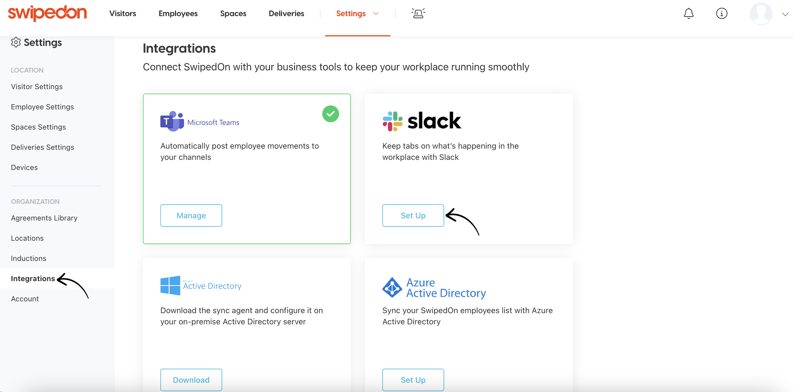Go to the Spaces tab

click(233, 14)
